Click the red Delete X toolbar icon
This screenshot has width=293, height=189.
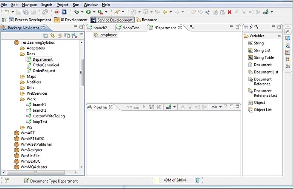click(x=230, y=12)
